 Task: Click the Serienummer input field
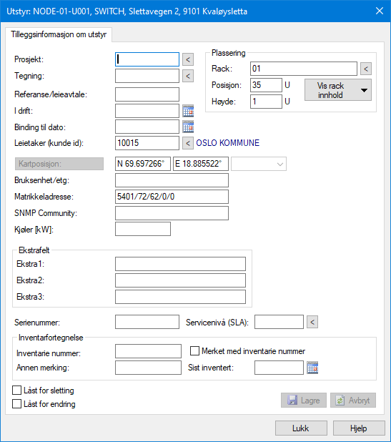147,322
